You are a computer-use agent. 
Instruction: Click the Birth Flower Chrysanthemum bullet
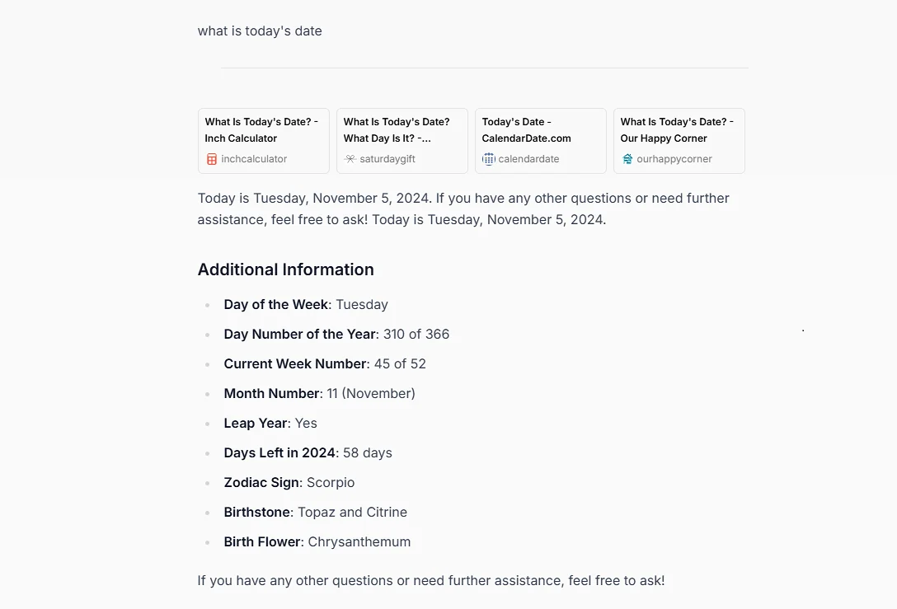coord(317,541)
